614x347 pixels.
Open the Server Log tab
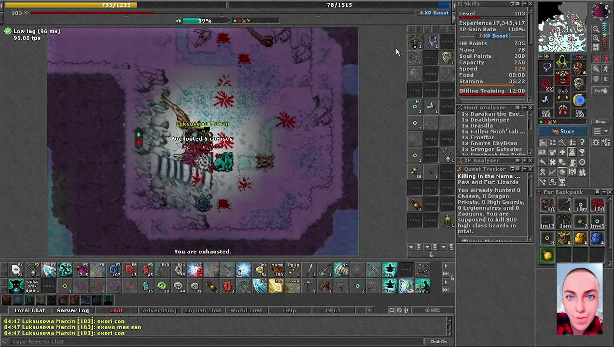tap(73, 310)
